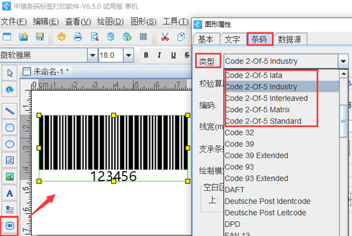Open document settings gear icon

pyautogui.click(x=62, y=37)
